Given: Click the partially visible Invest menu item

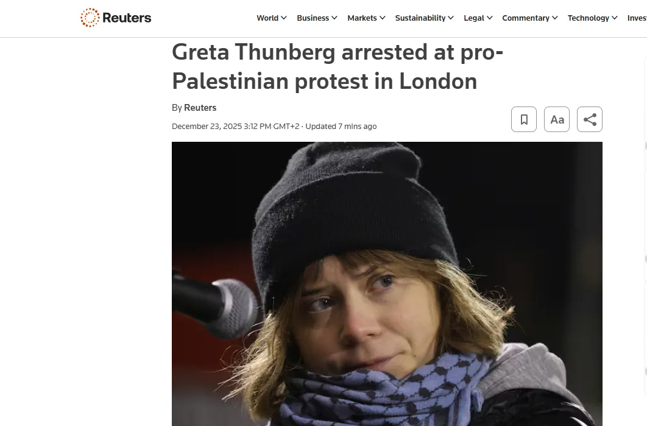Looking at the screenshot, I should coord(637,18).
